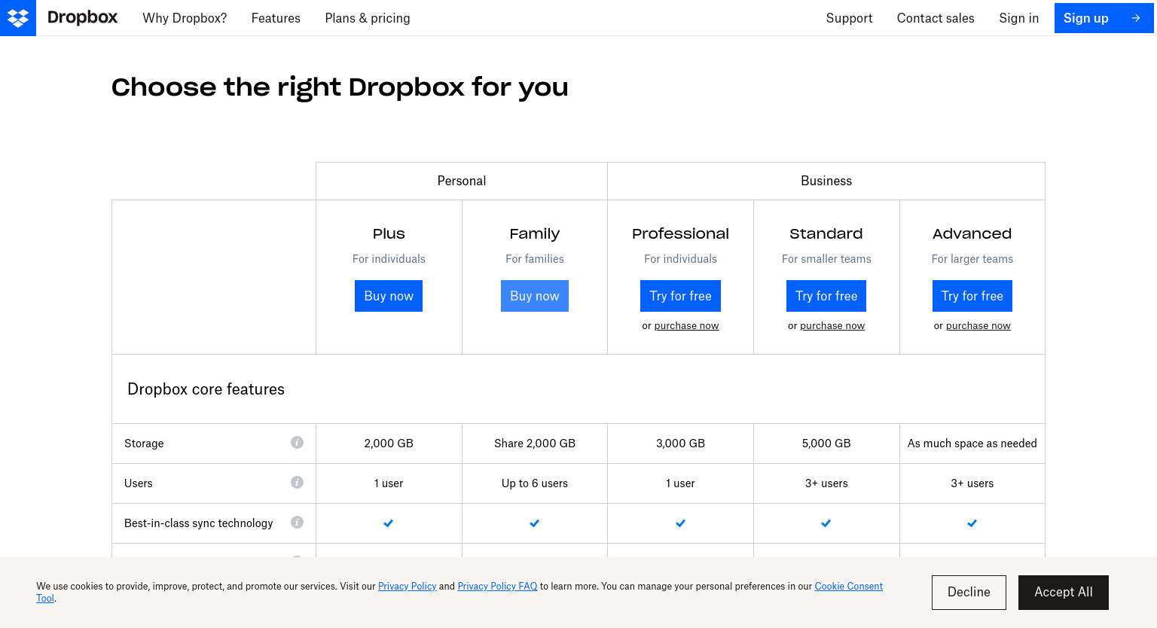This screenshot has width=1157, height=628.
Task: Click purchase now under Professional
Action: (x=686, y=326)
